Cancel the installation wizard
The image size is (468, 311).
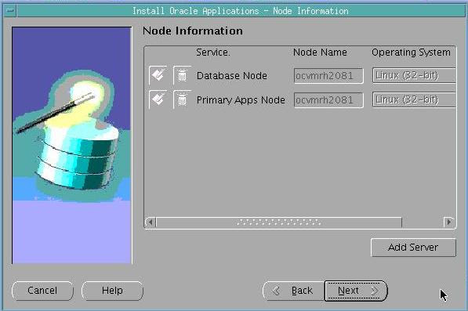tap(42, 291)
